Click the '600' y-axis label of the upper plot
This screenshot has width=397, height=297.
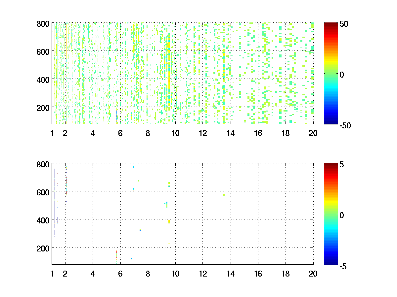[43, 51]
